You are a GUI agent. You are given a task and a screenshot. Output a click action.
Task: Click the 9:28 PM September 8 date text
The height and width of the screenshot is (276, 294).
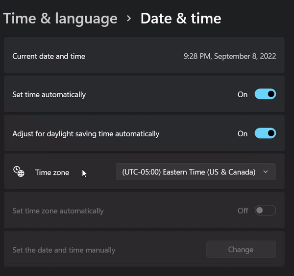pyautogui.click(x=230, y=57)
